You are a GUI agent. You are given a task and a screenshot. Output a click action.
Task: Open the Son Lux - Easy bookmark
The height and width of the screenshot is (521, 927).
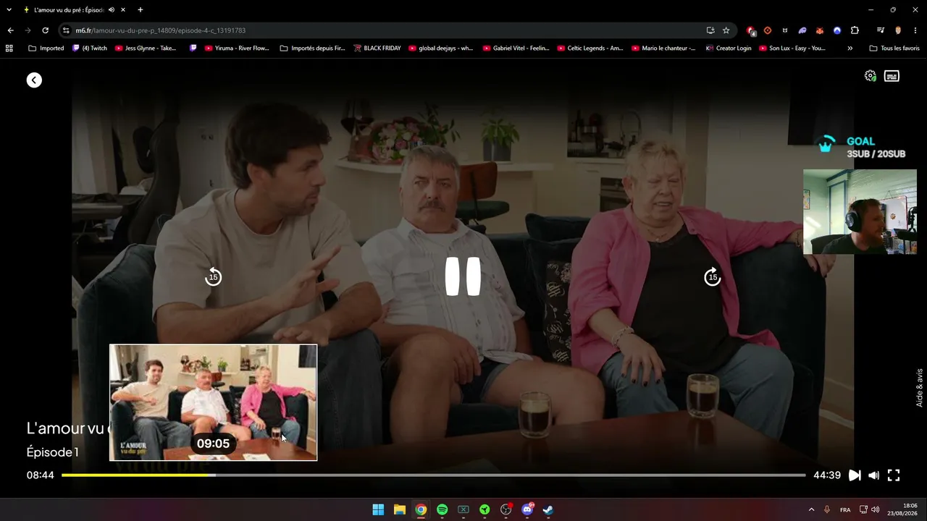pos(792,48)
